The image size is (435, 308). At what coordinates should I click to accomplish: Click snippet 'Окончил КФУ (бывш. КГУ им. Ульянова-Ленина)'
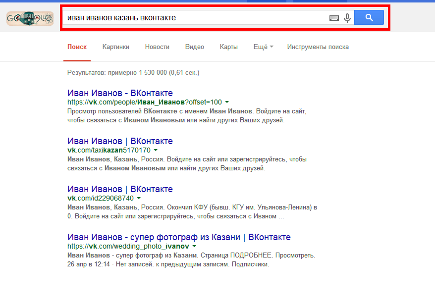pos(239,207)
